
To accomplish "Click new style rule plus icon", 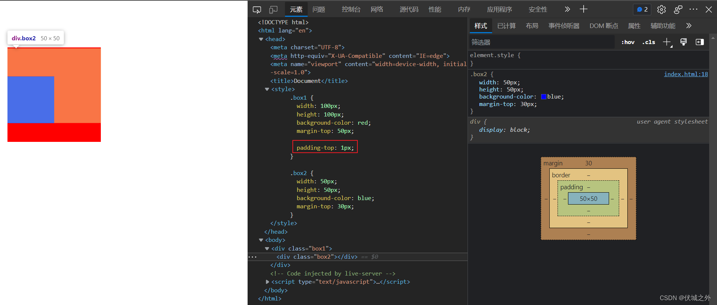I will (x=667, y=42).
